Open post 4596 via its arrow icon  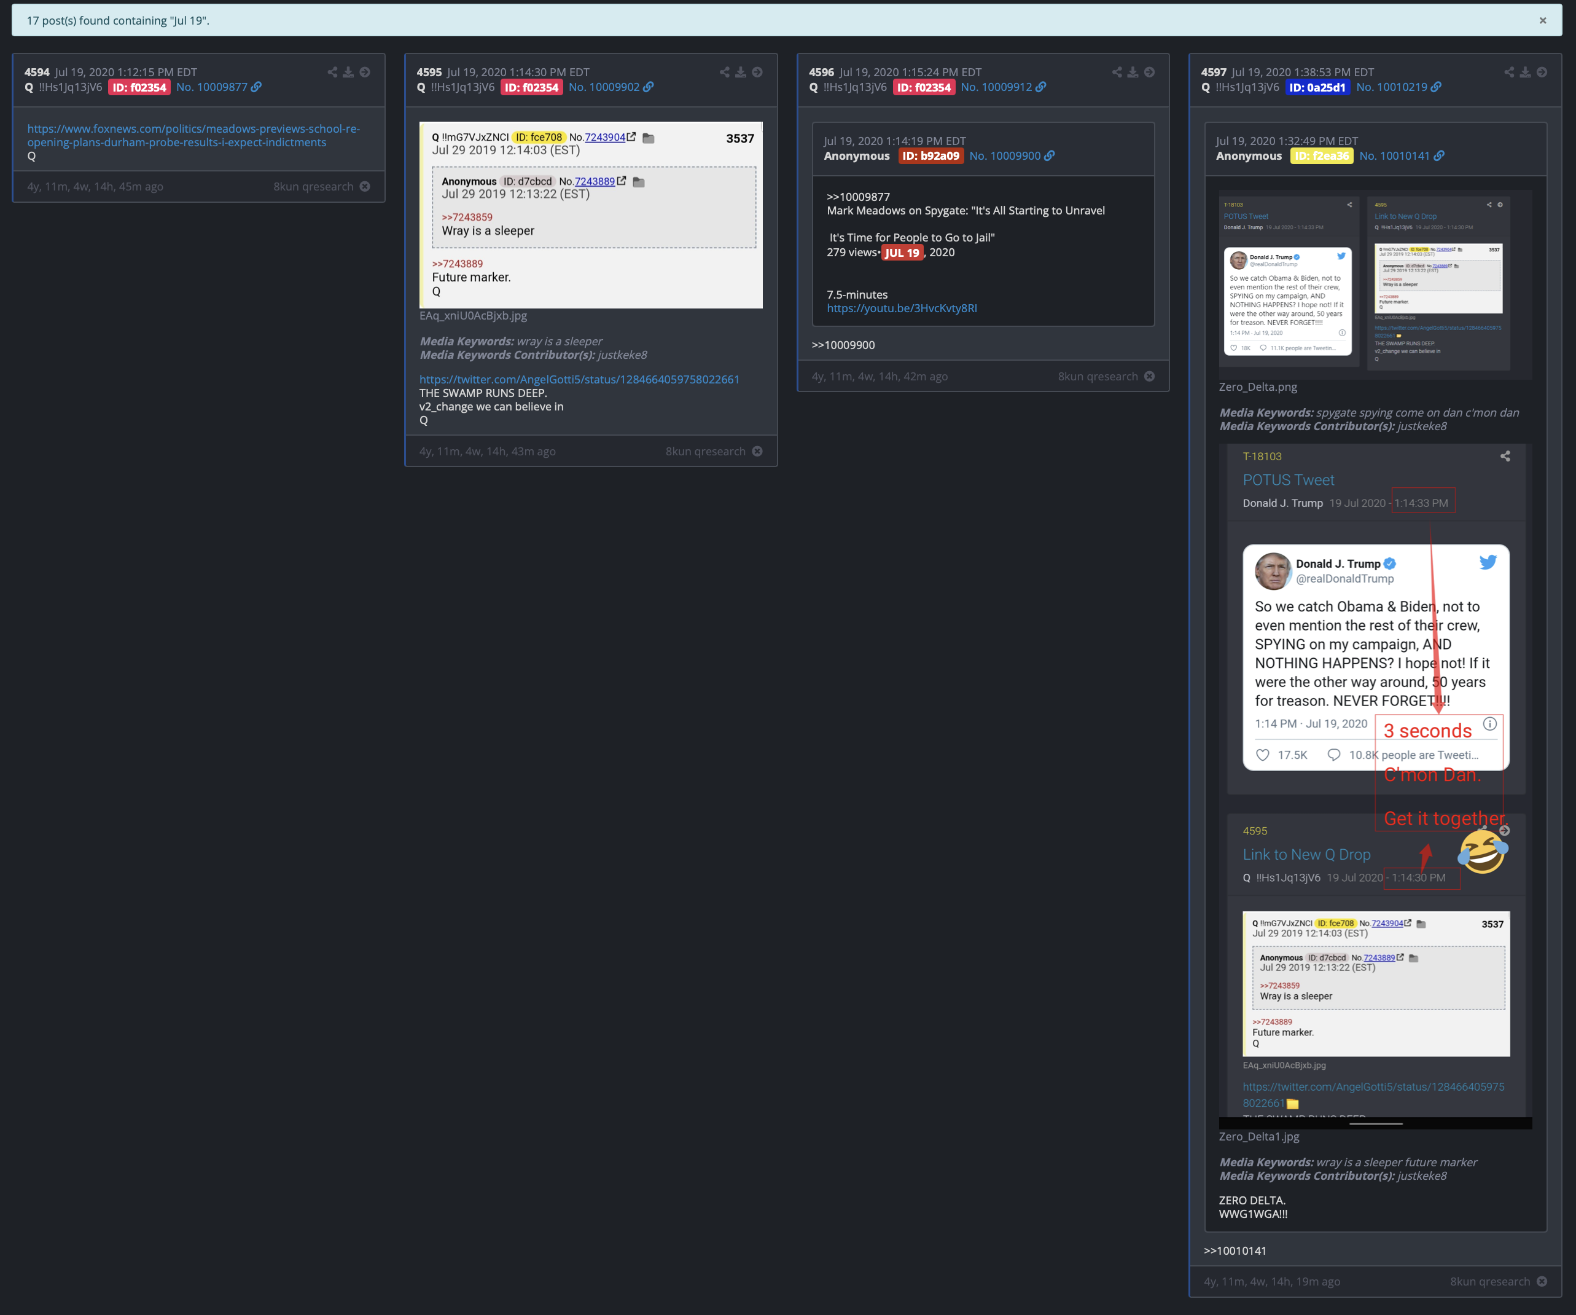click(x=1149, y=72)
